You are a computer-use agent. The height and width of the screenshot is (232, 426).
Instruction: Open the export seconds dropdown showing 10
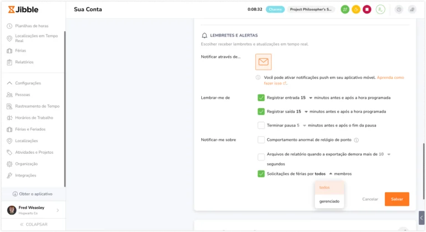tap(385, 154)
